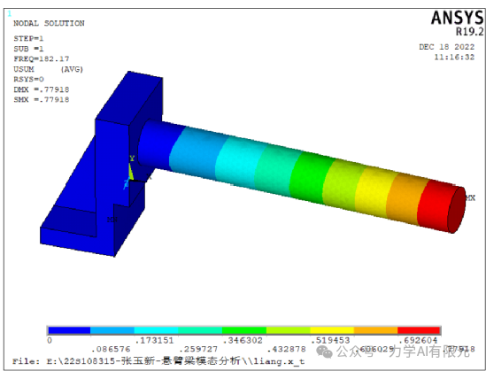Click the DEC 18 2022 date stamp
This screenshot has height=371, width=486.
(x=447, y=47)
